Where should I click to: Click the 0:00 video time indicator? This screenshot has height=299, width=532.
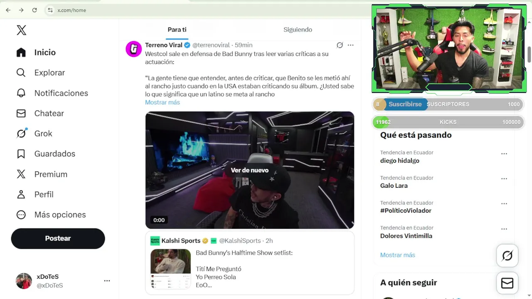(159, 220)
